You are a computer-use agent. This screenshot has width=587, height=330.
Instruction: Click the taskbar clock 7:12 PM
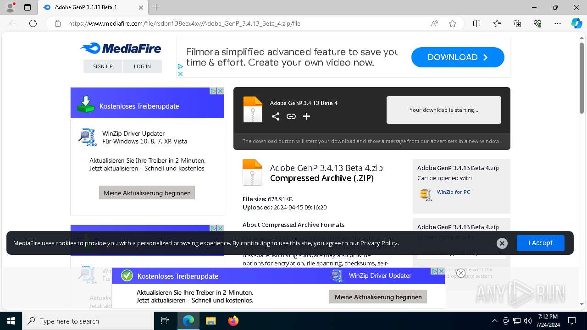click(548, 321)
